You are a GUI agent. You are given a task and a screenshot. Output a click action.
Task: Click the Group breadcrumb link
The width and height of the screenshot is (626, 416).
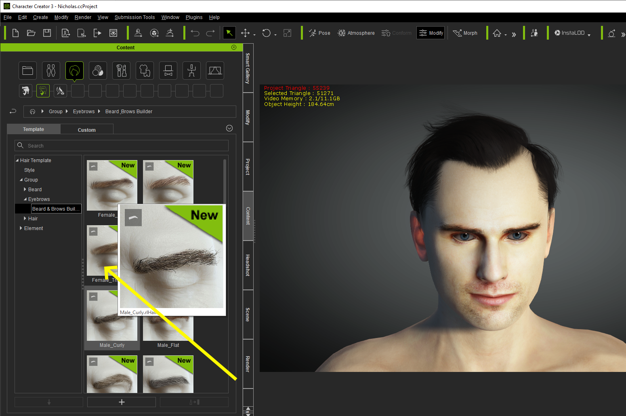[56, 112]
